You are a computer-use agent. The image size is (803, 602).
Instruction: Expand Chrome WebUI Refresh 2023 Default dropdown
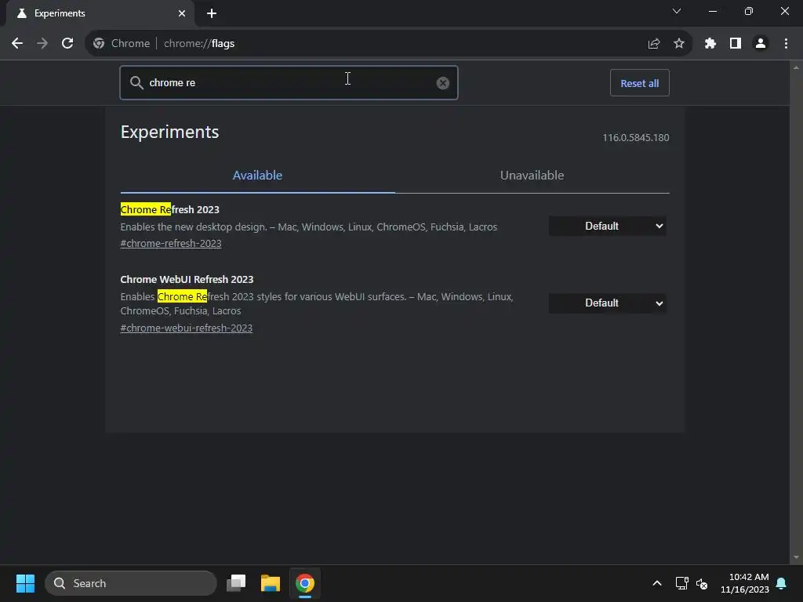[608, 303]
